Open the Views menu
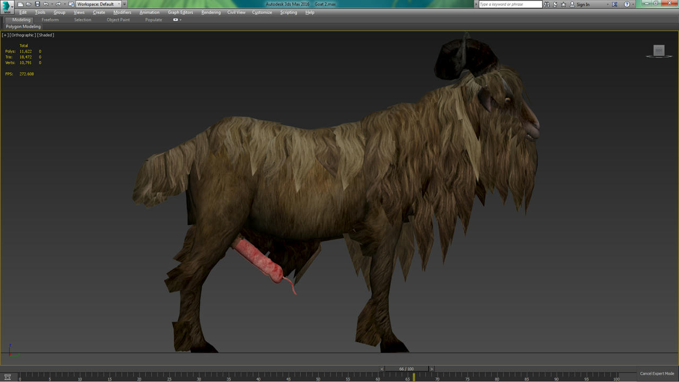This screenshot has width=679, height=382. [79, 12]
